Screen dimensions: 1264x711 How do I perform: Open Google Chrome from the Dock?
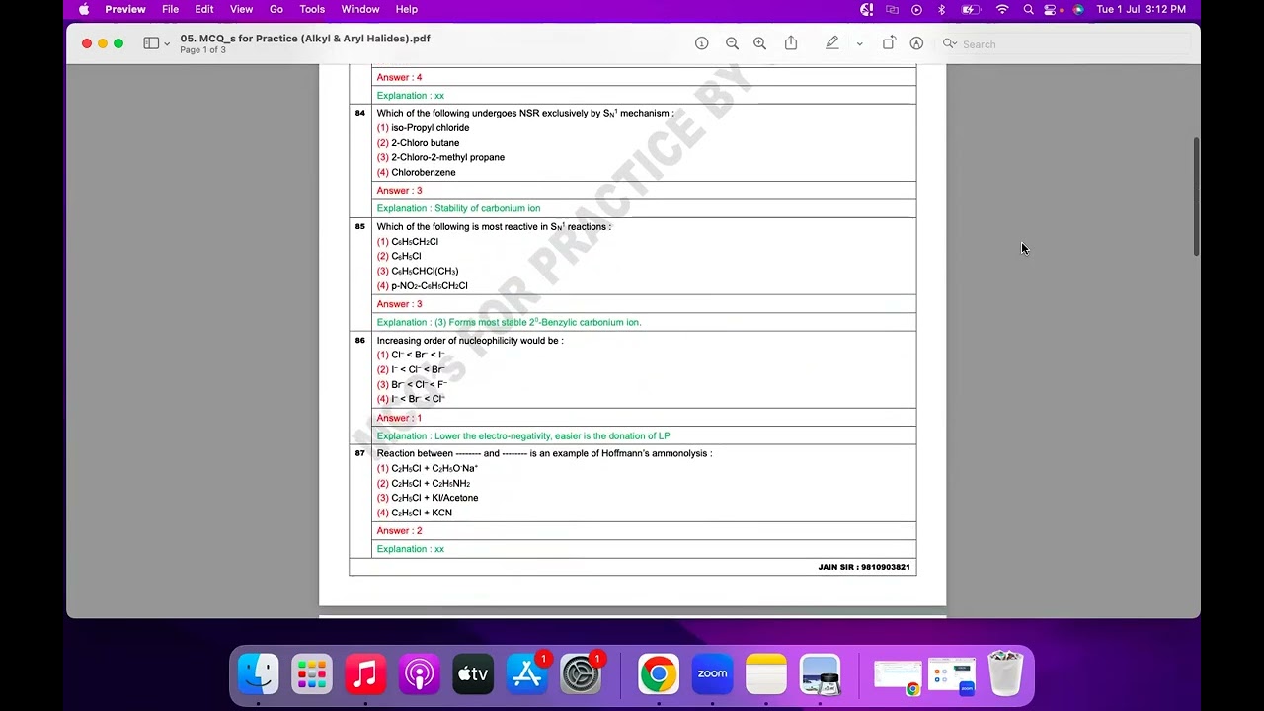click(659, 674)
